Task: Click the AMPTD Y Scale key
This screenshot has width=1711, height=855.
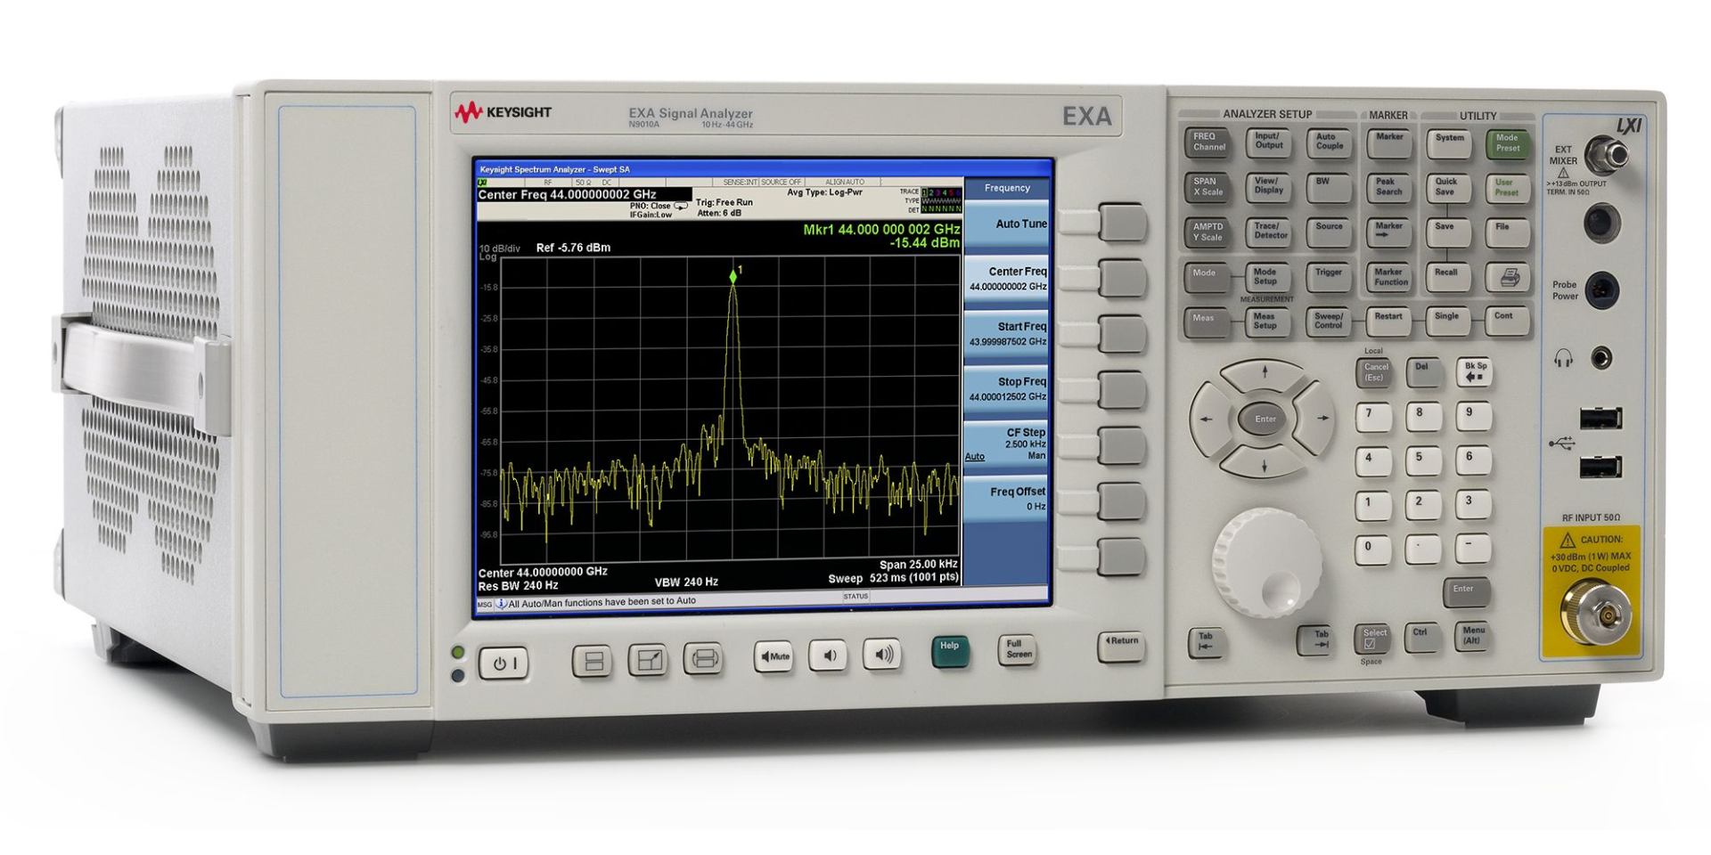Action: pos(1208,233)
